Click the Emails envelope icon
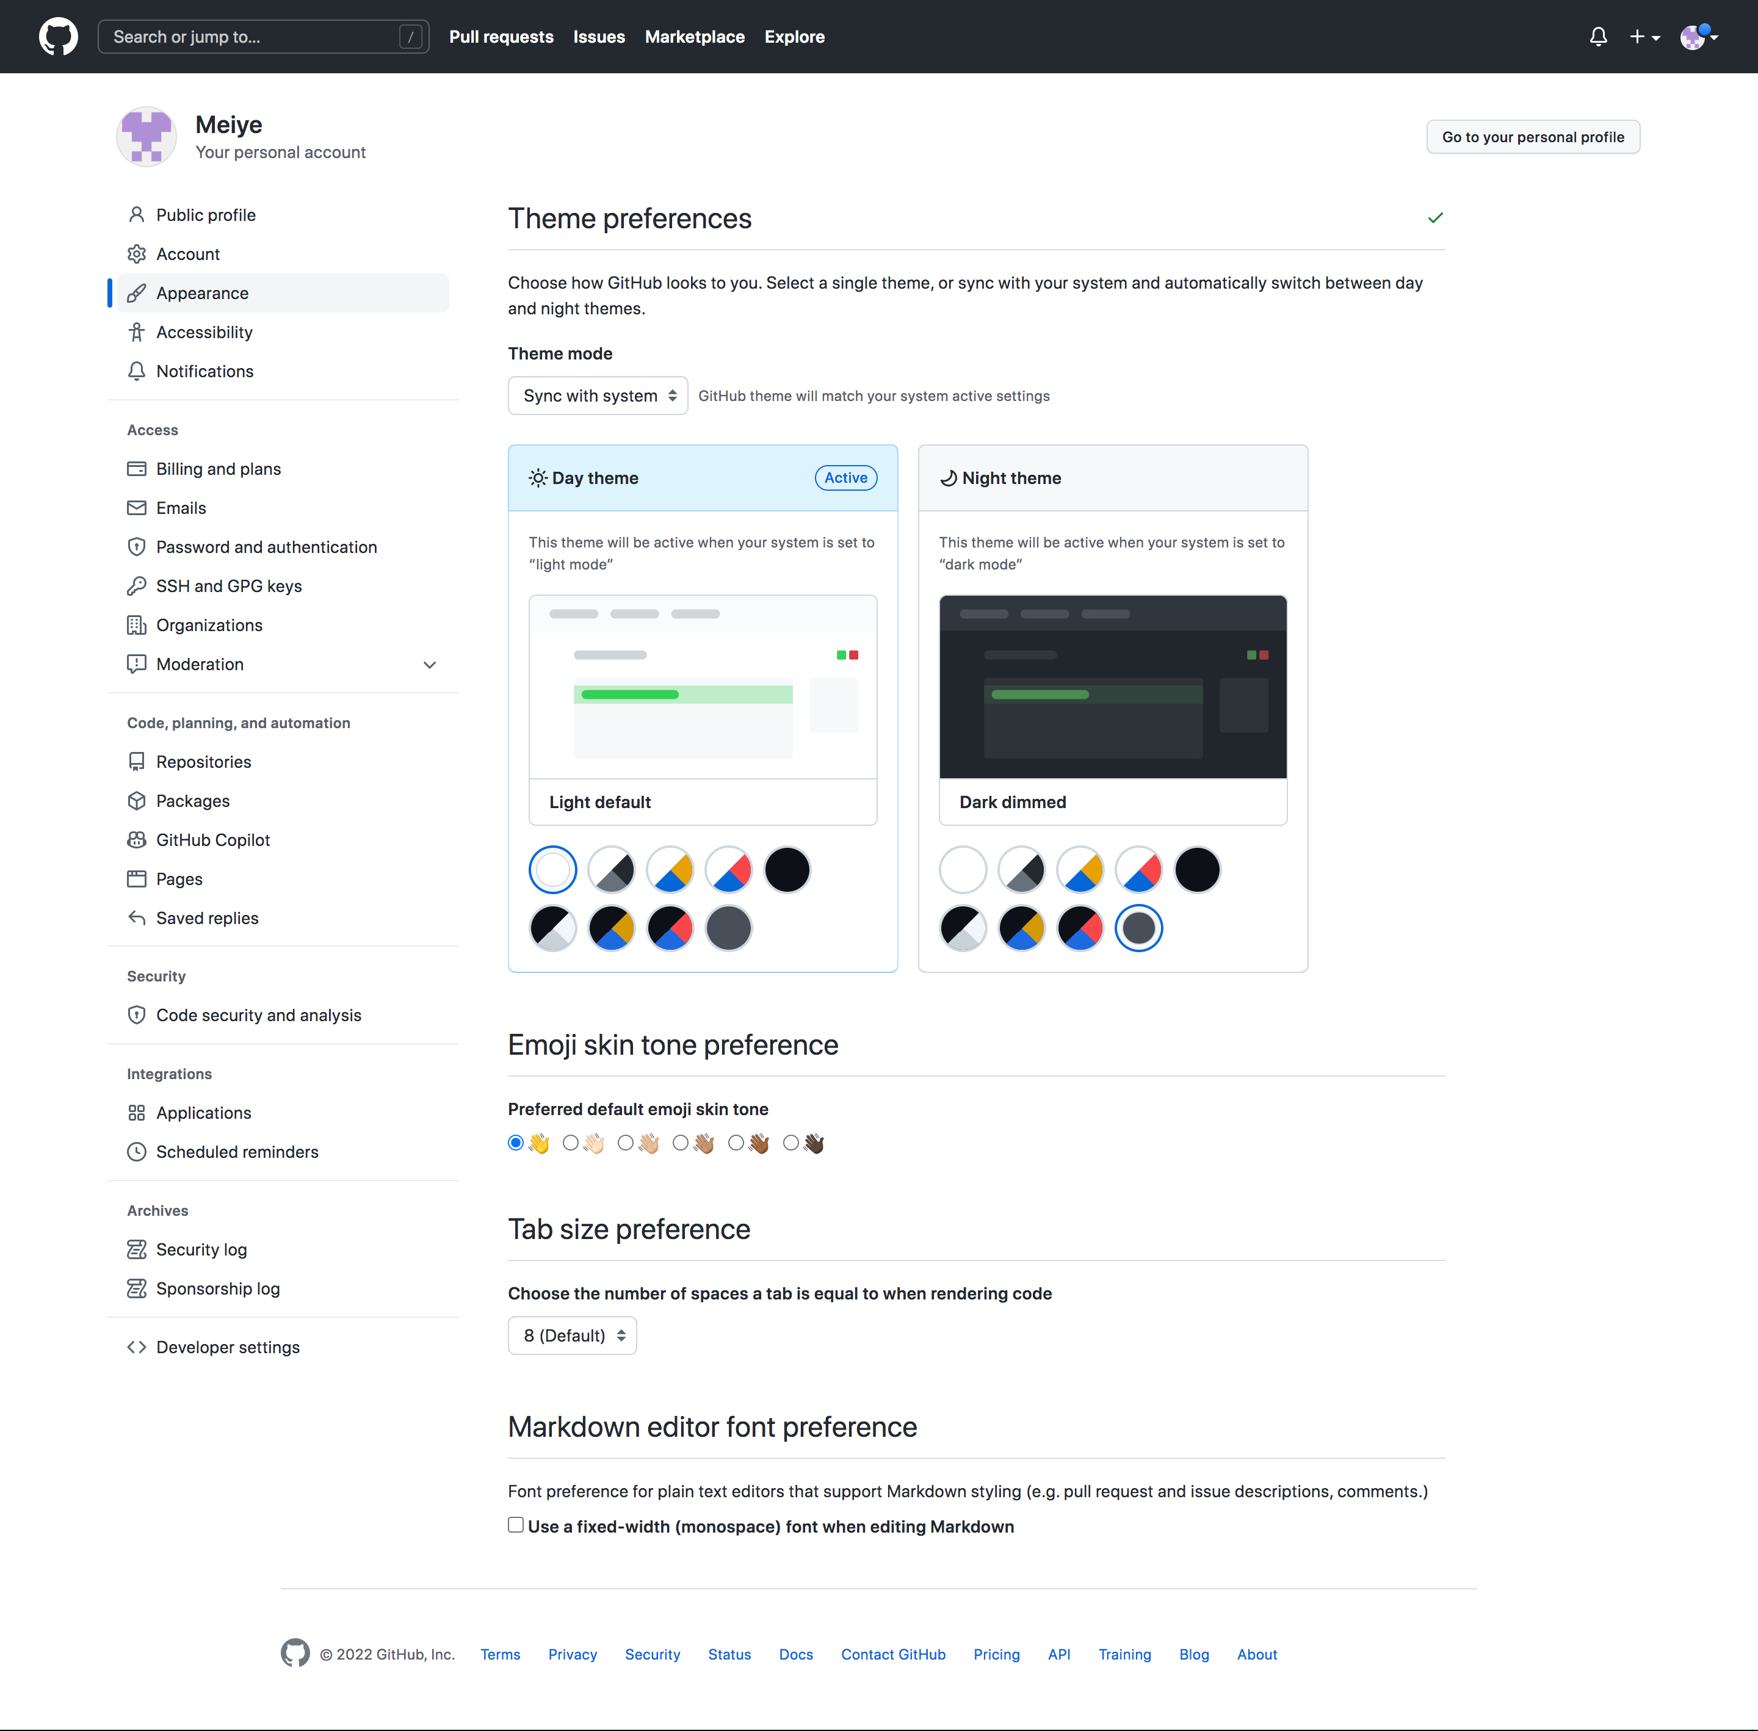This screenshot has height=1731, width=1758. coord(136,508)
